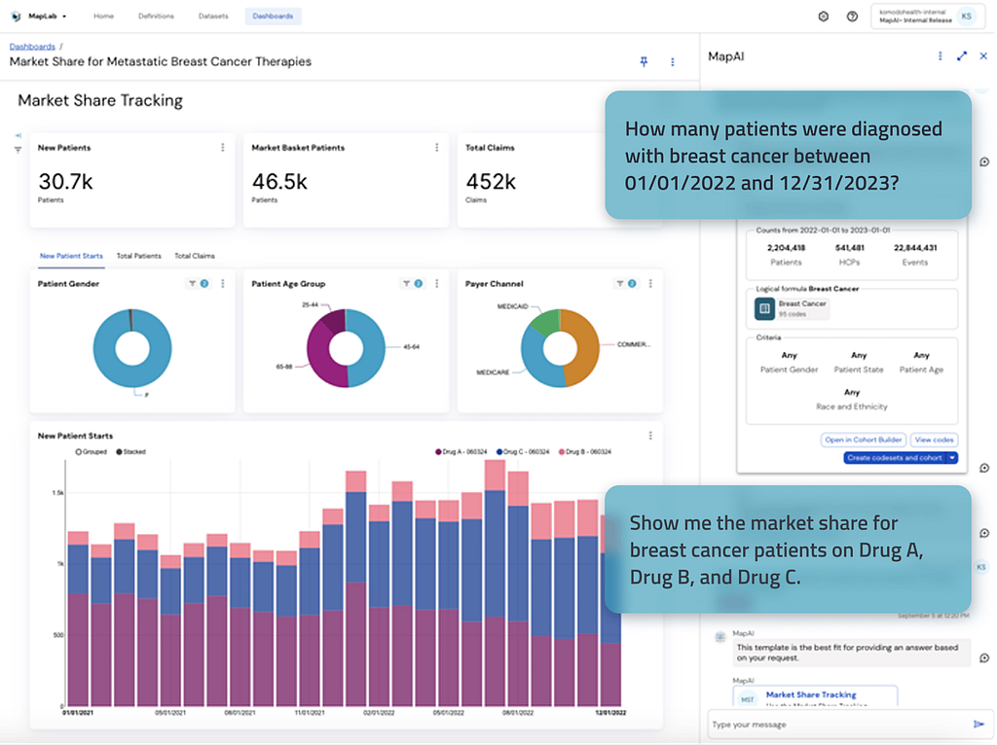The image size is (997, 745).
Task: Click the 2,204,418 Patients count
Action: click(786, 248)
